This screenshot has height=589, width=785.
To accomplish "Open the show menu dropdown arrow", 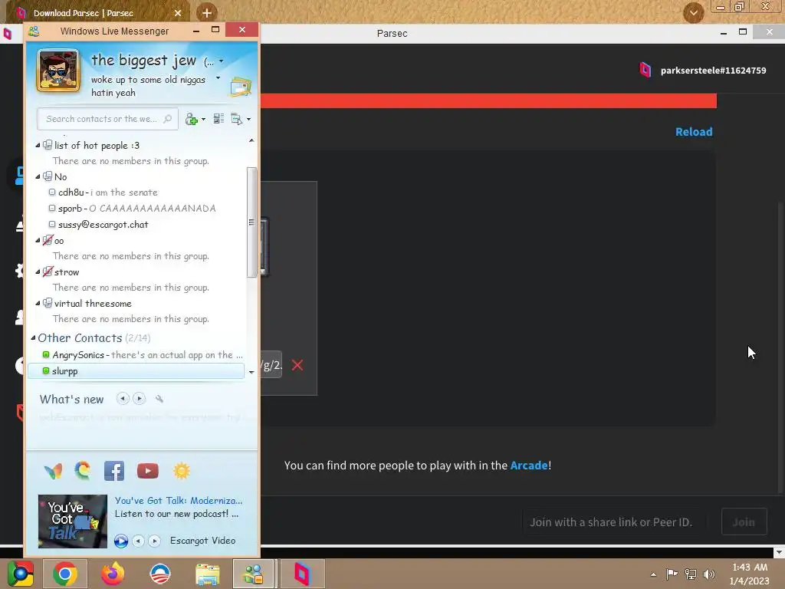I will tap(249, 119).
